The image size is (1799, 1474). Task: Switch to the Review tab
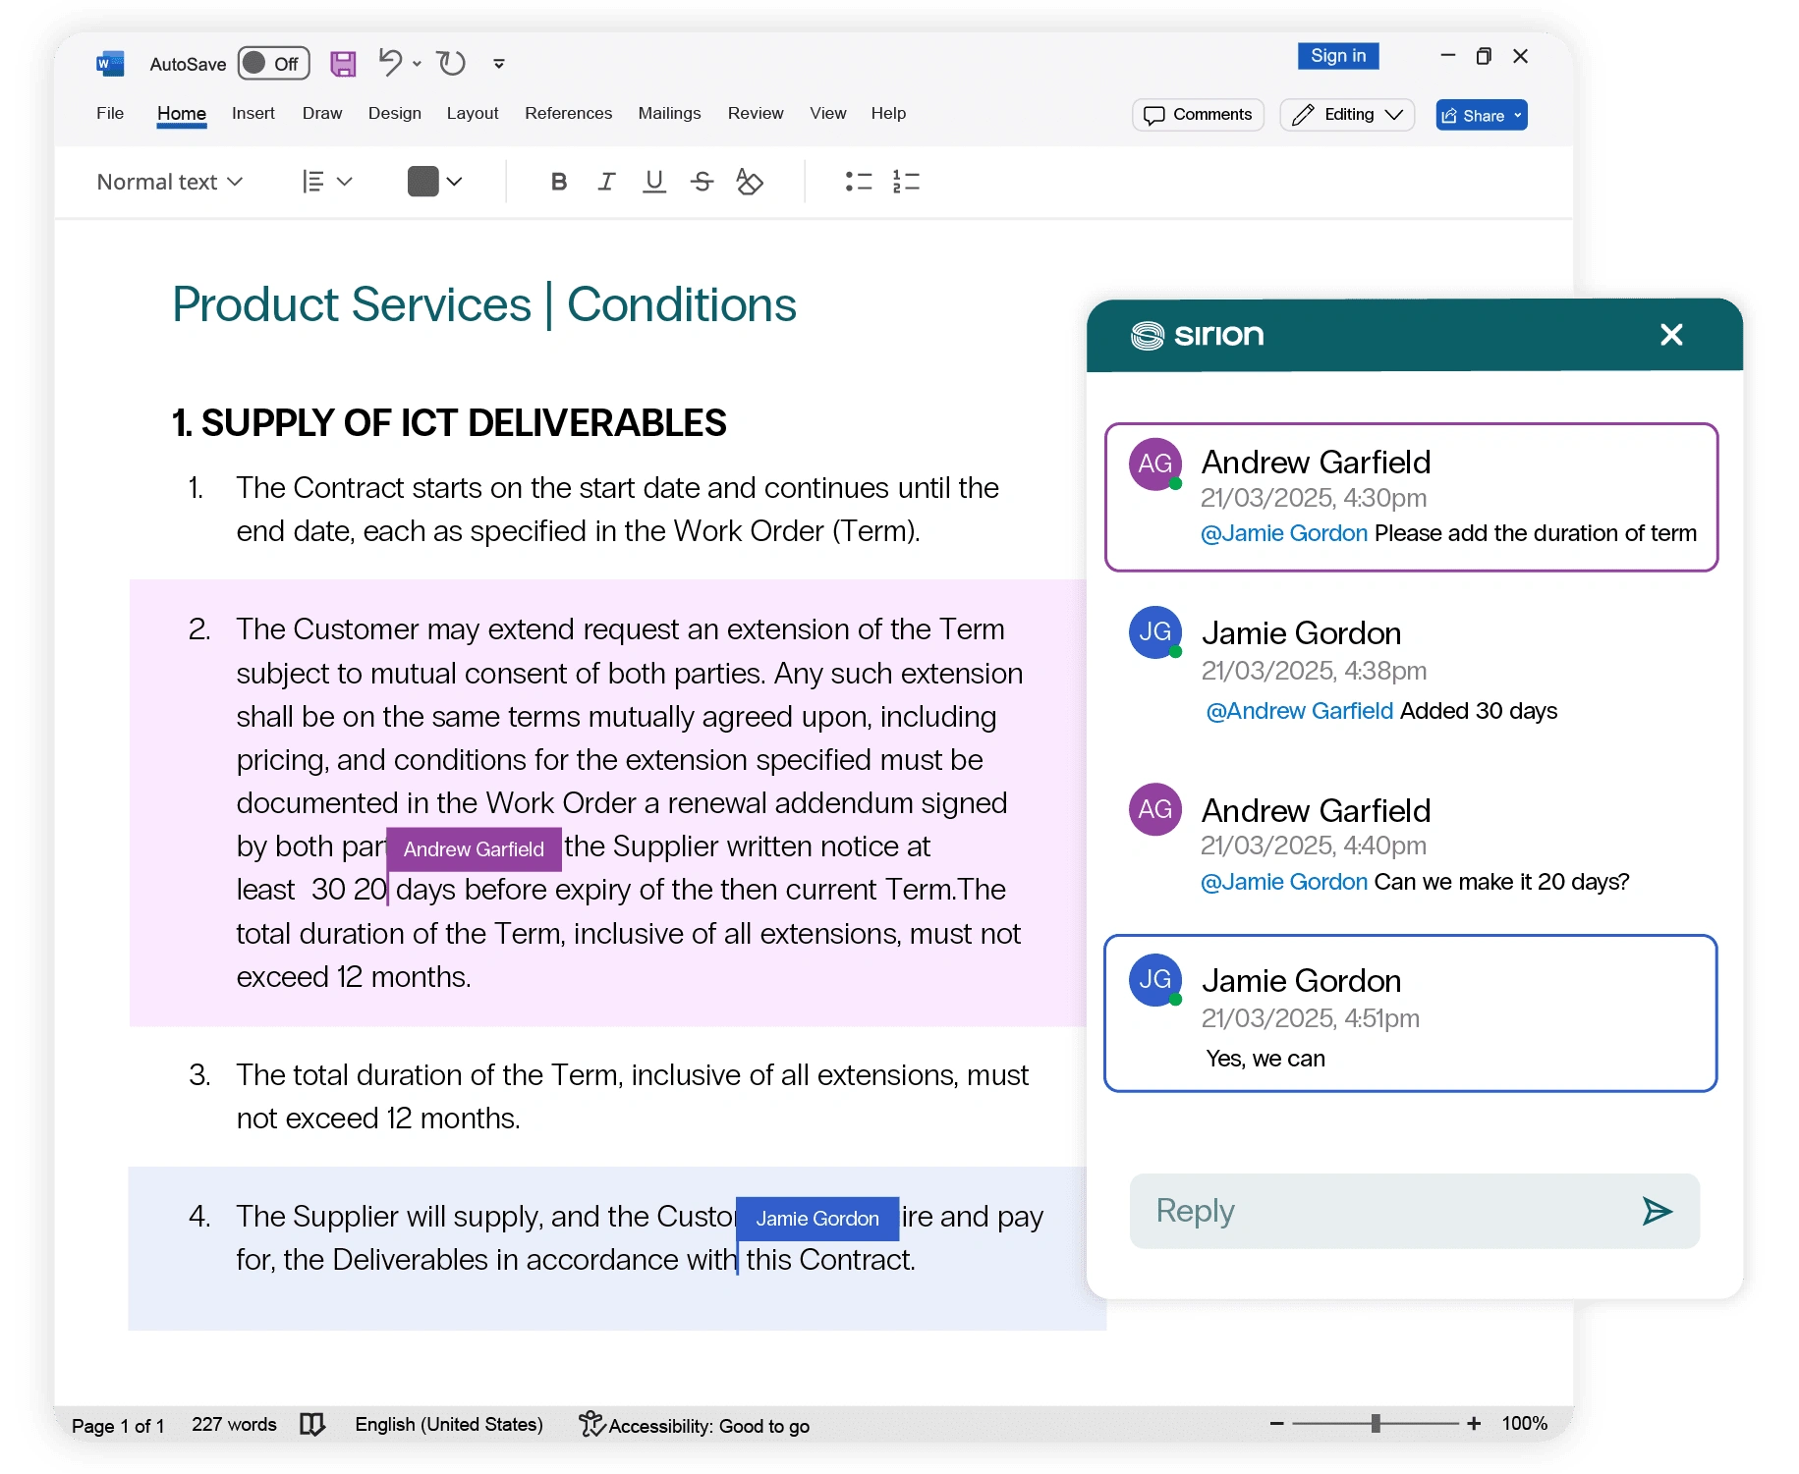[x=755, y=114]
